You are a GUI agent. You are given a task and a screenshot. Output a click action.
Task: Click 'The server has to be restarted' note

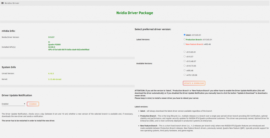(28, 121)
